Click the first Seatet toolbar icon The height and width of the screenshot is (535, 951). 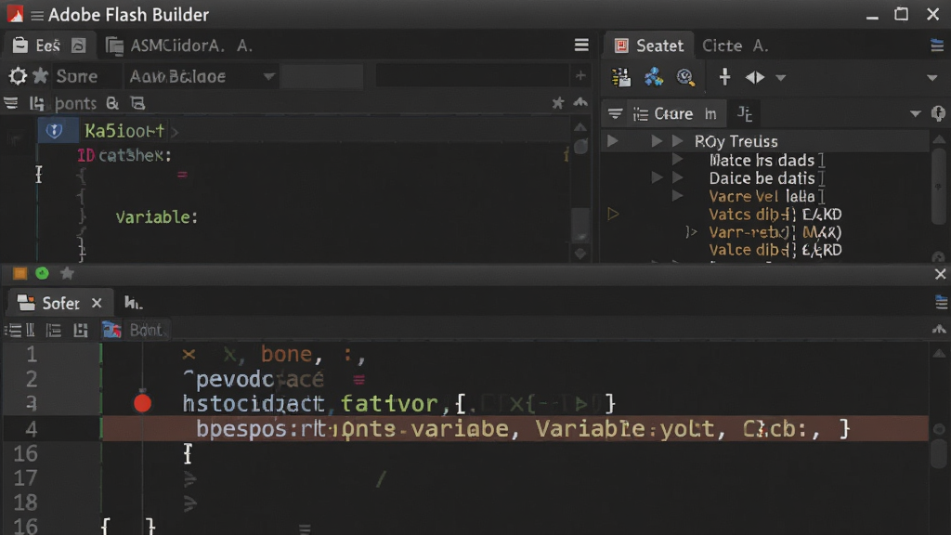621,77
